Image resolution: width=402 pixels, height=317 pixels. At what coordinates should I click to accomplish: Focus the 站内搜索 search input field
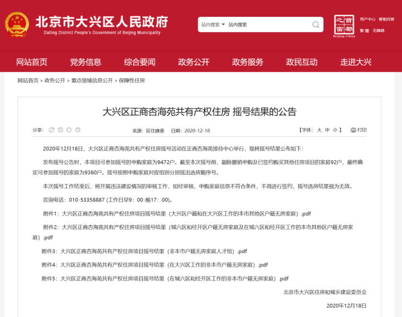[x=268, y=24]
